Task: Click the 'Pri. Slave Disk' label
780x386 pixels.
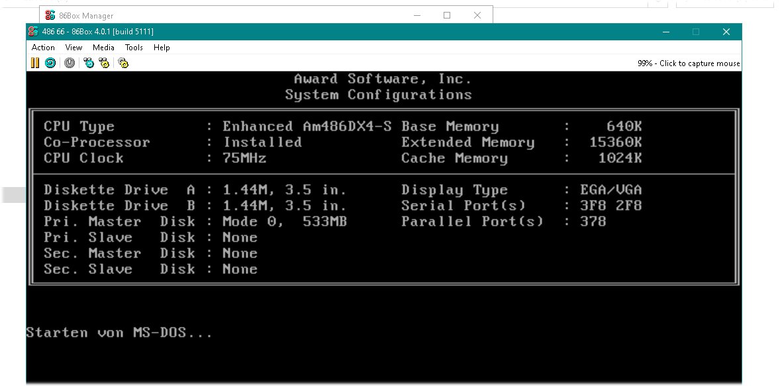Action: point(119,237)
